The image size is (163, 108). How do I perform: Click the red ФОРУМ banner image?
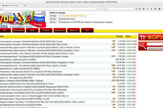(x=151, y=38)
